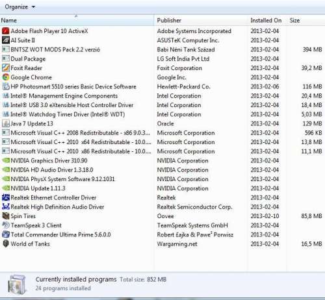Screen dimensions: 325x300
Task: Select the Adobe Flash Player 10 ActiveX name
Action: click(49, 31)
